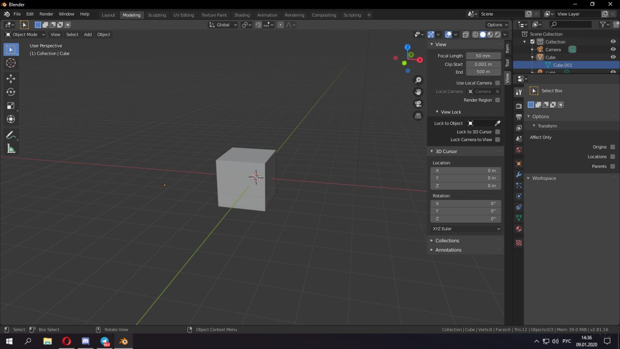The width and height of the screenshot is (620, 349).
Task: Switch to the Shading workspace tab
Action: (x=242, y=15)
